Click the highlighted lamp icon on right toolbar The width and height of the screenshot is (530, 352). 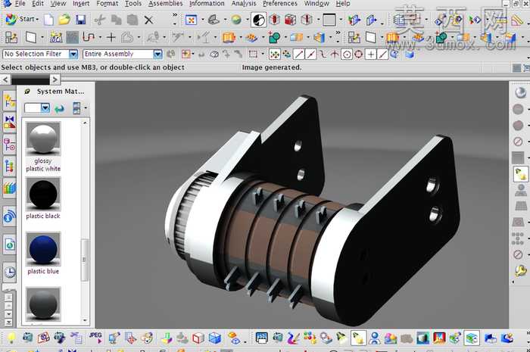point(520,174)
